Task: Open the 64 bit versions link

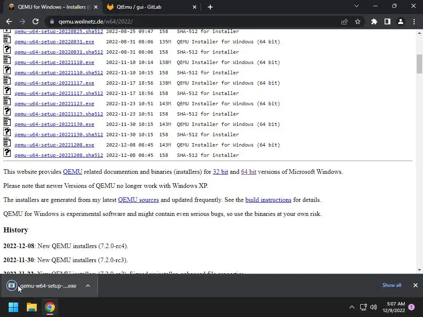Action: (x=248, y=172)
